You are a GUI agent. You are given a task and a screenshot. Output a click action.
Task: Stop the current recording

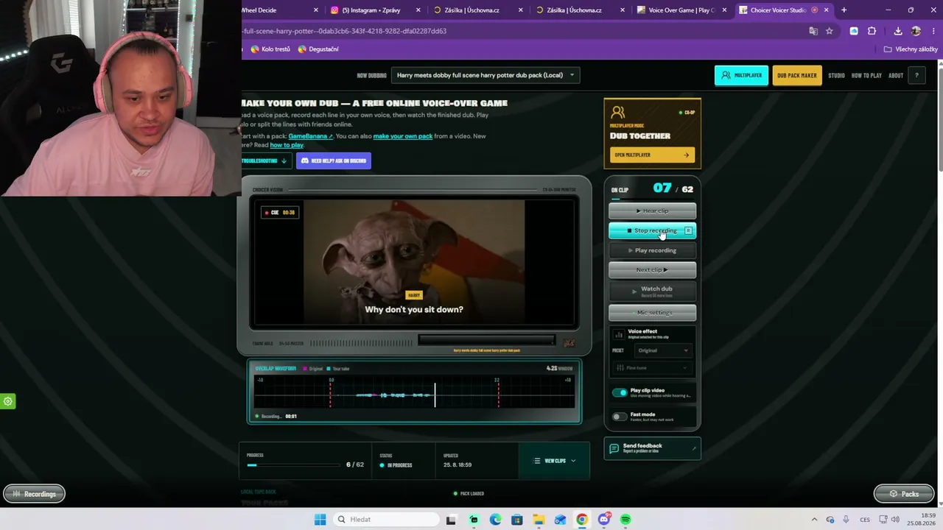point(652,230)
